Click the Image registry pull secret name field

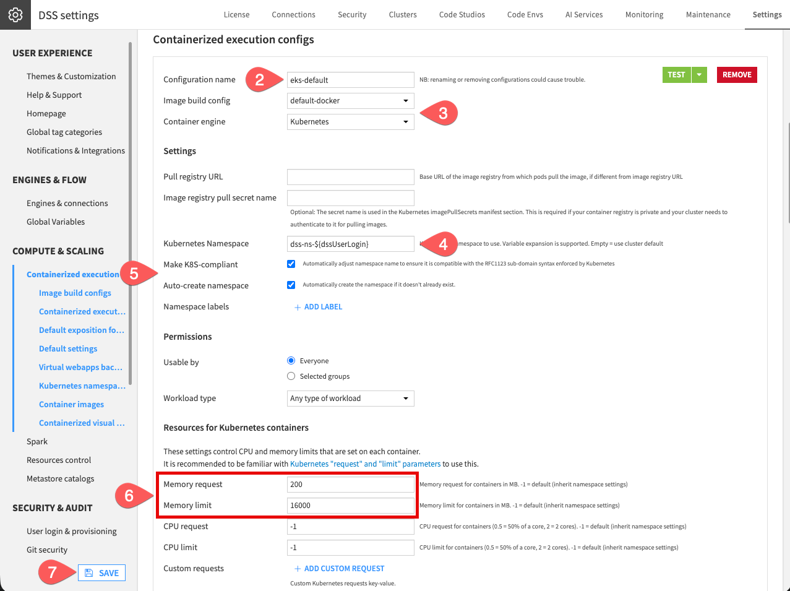(350, 198)
